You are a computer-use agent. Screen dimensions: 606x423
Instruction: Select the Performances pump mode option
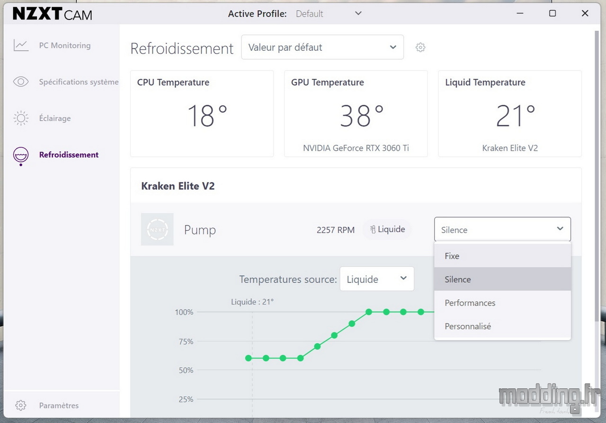(502, 303)
